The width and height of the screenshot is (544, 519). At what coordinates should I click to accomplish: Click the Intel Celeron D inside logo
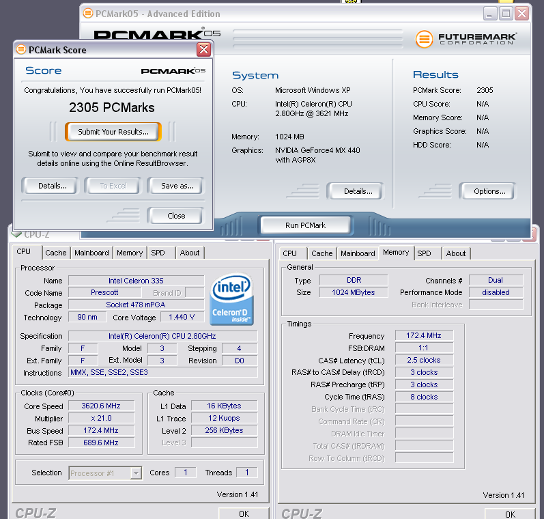[x=232, y=299]
